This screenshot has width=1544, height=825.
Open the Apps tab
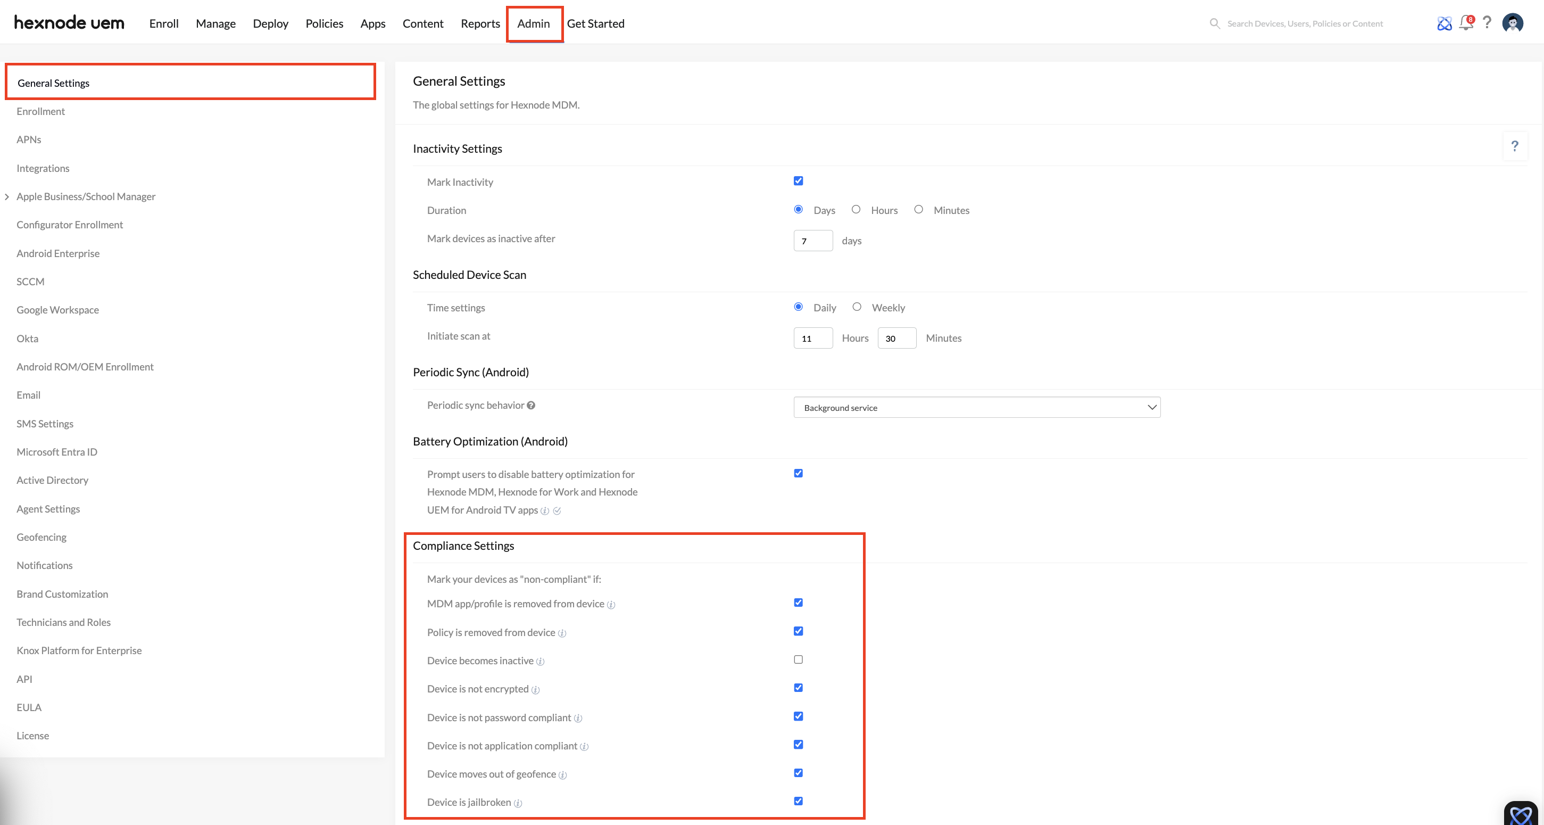[373, 23]
